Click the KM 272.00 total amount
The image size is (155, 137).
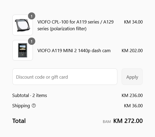click(128, 121)
